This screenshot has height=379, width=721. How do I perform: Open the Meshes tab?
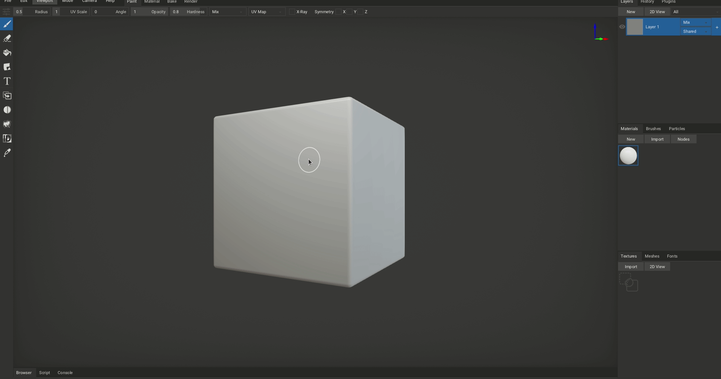click(652, 256)
